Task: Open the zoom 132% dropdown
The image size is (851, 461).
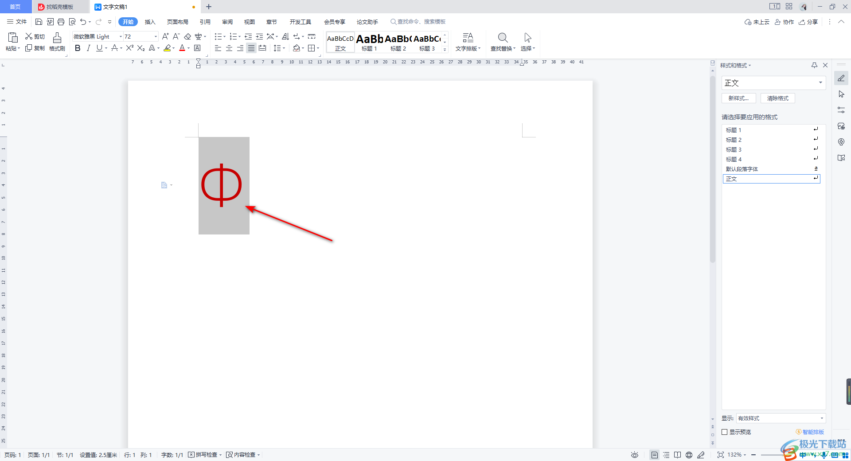Action: coord(737,455)
